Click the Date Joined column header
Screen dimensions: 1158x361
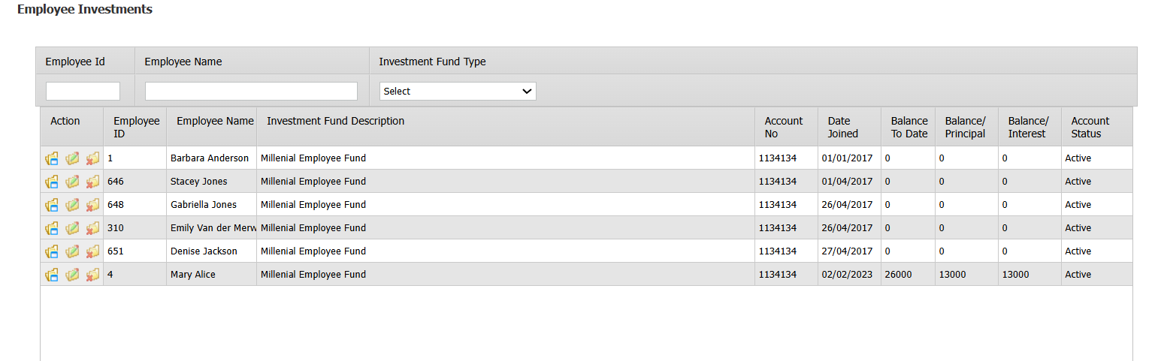click(x=843, y=127)
